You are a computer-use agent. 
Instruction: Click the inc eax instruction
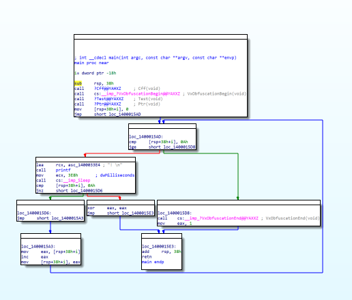[x=35, y=257]
